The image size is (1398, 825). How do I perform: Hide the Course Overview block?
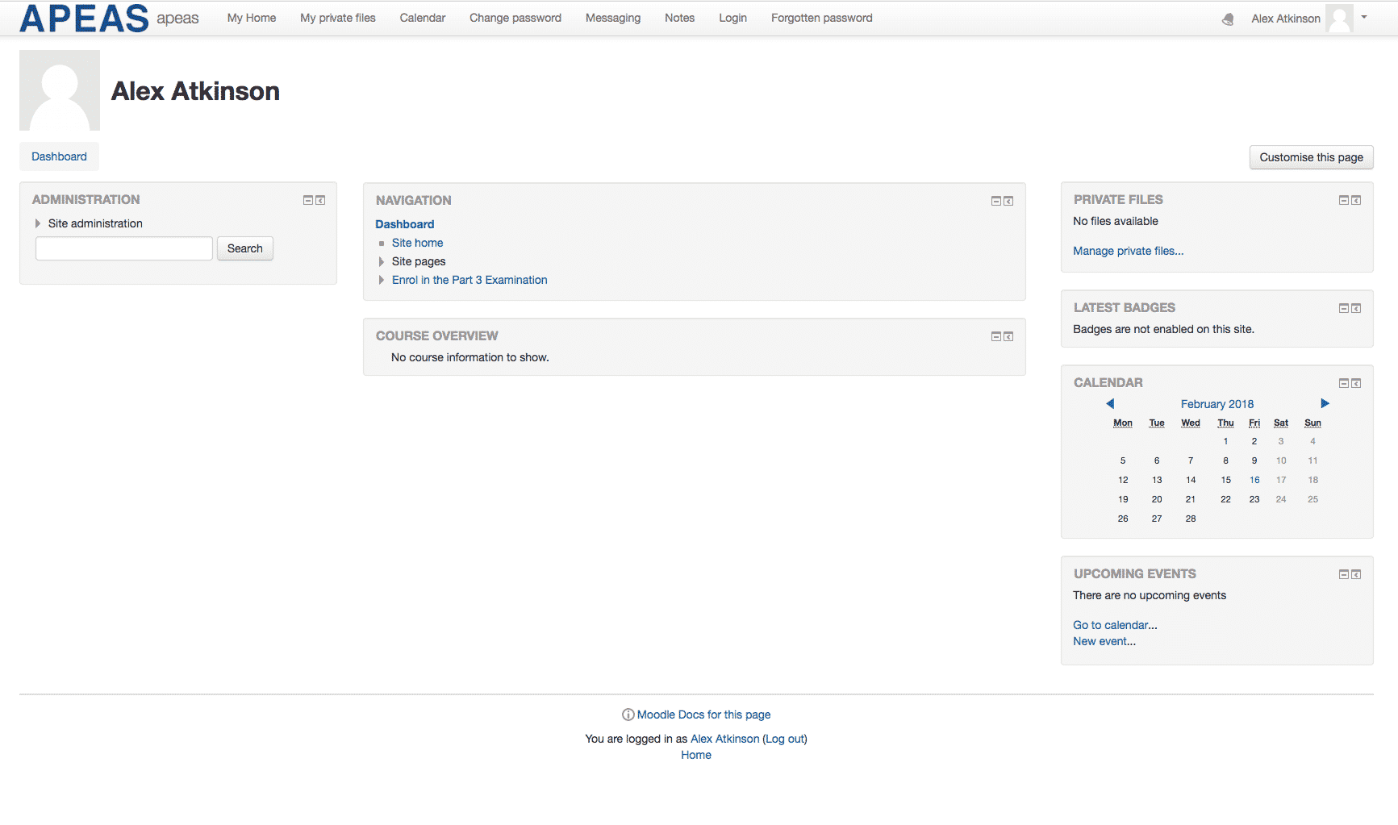tap(996, 336)
